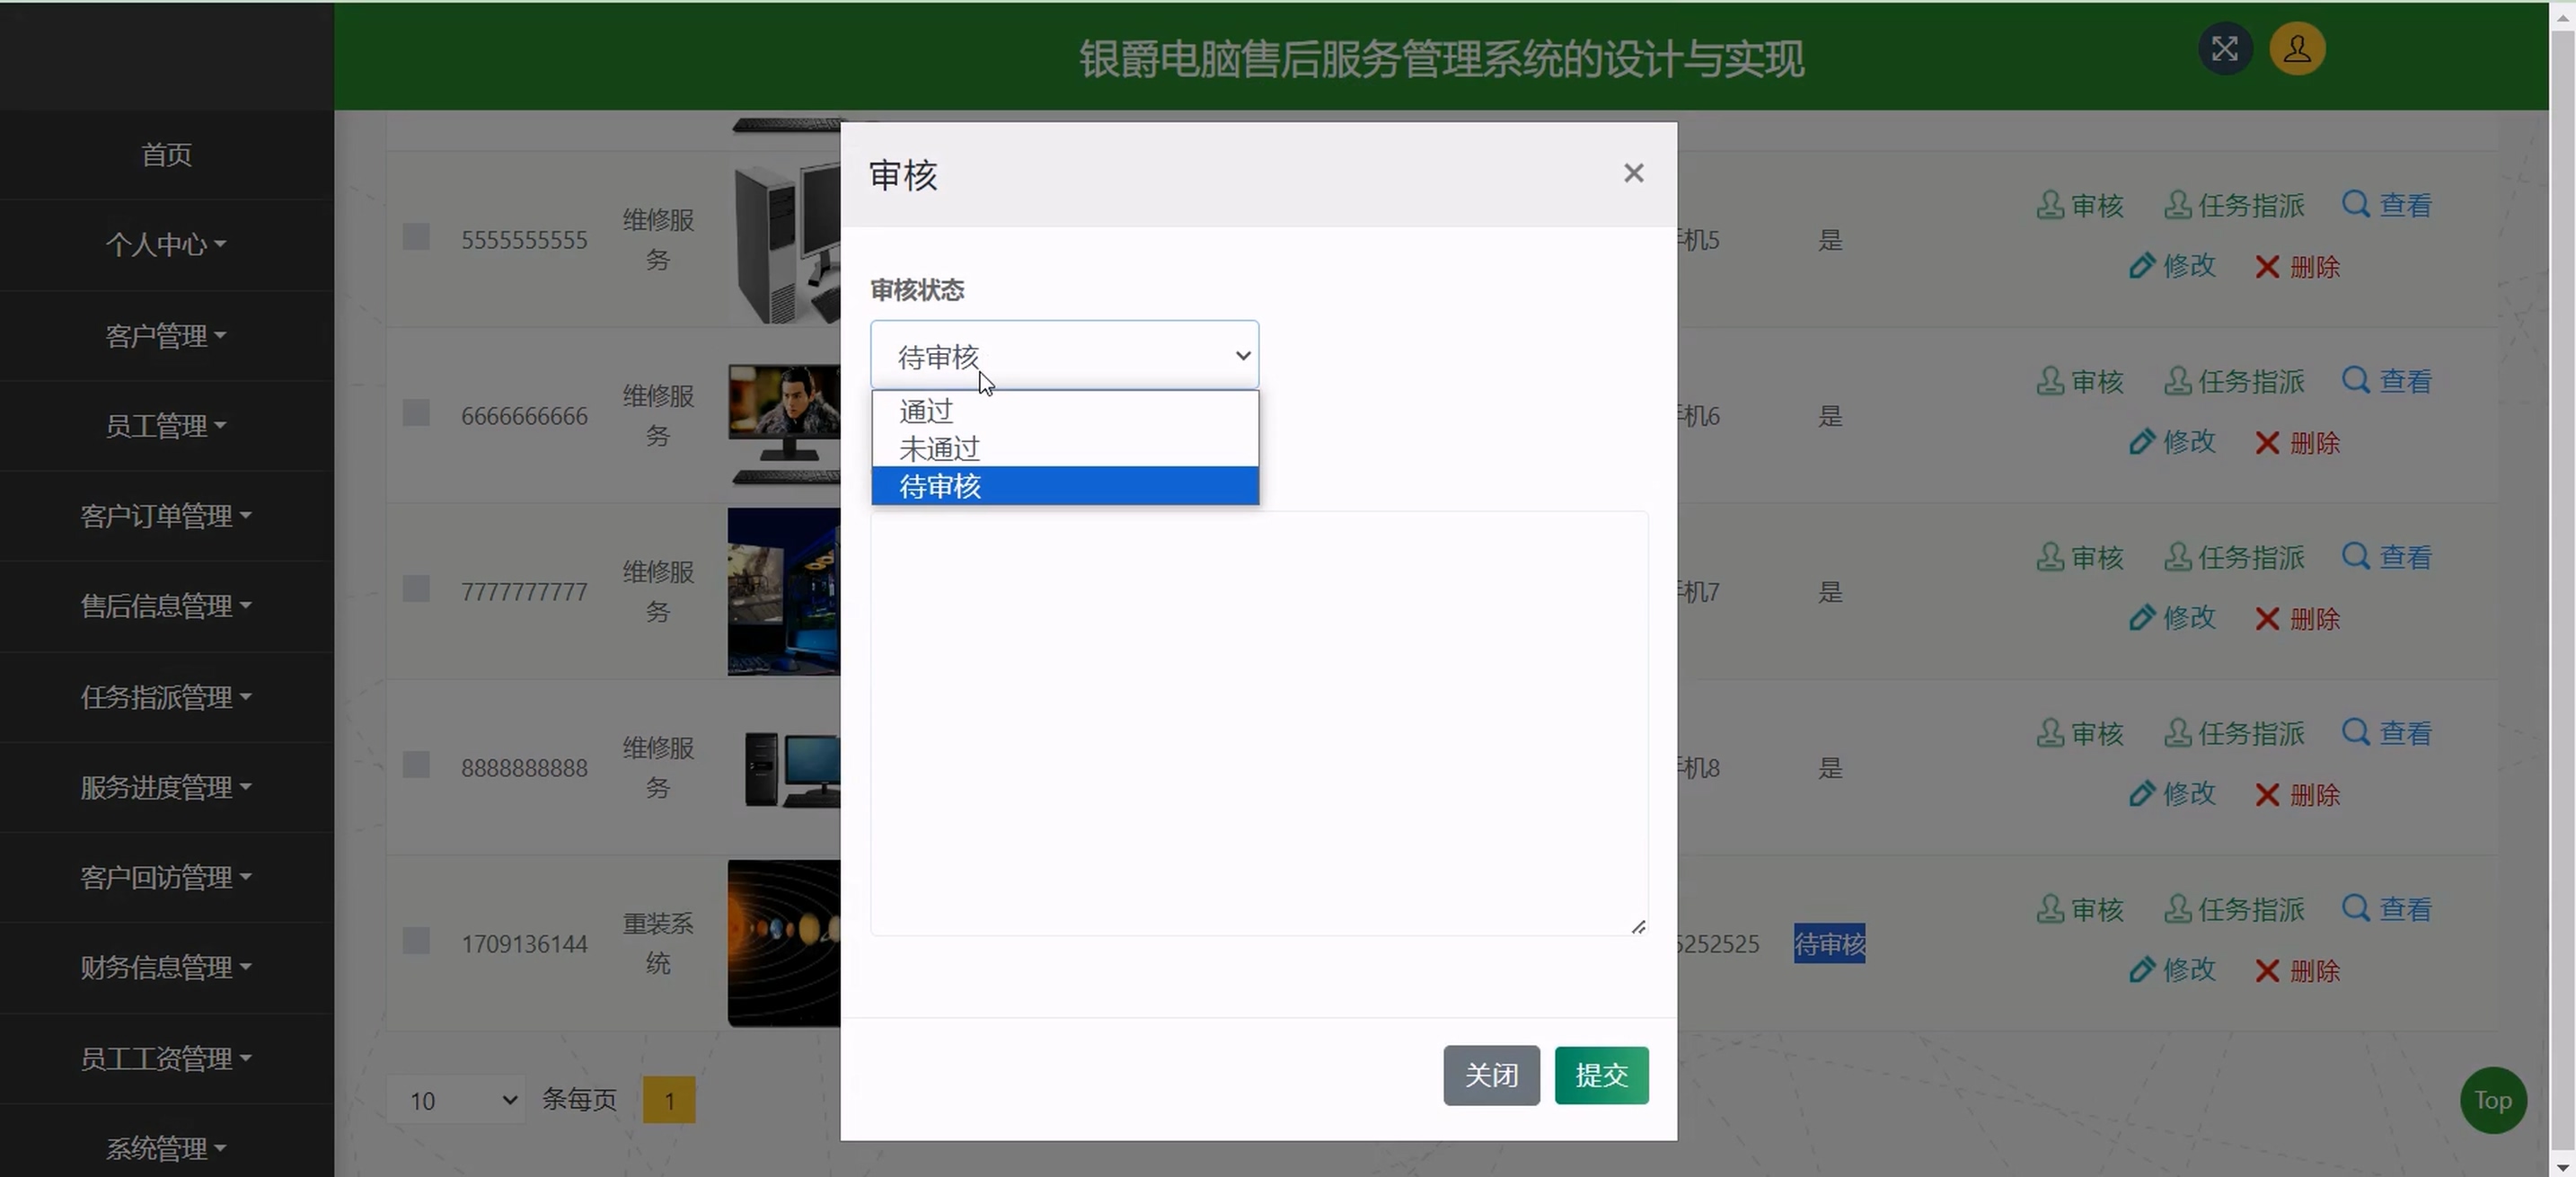Open 客户回访管理 sidebar menu
This screenshot has width=2576, height=1177.
(x=166, y=877)
